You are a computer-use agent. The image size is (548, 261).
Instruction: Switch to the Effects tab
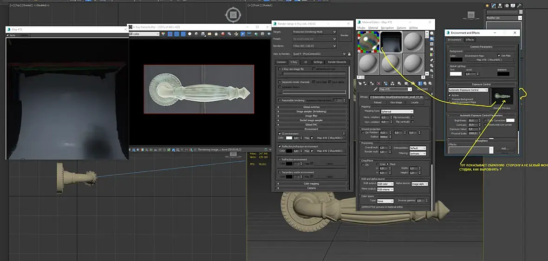click(470, 40)
